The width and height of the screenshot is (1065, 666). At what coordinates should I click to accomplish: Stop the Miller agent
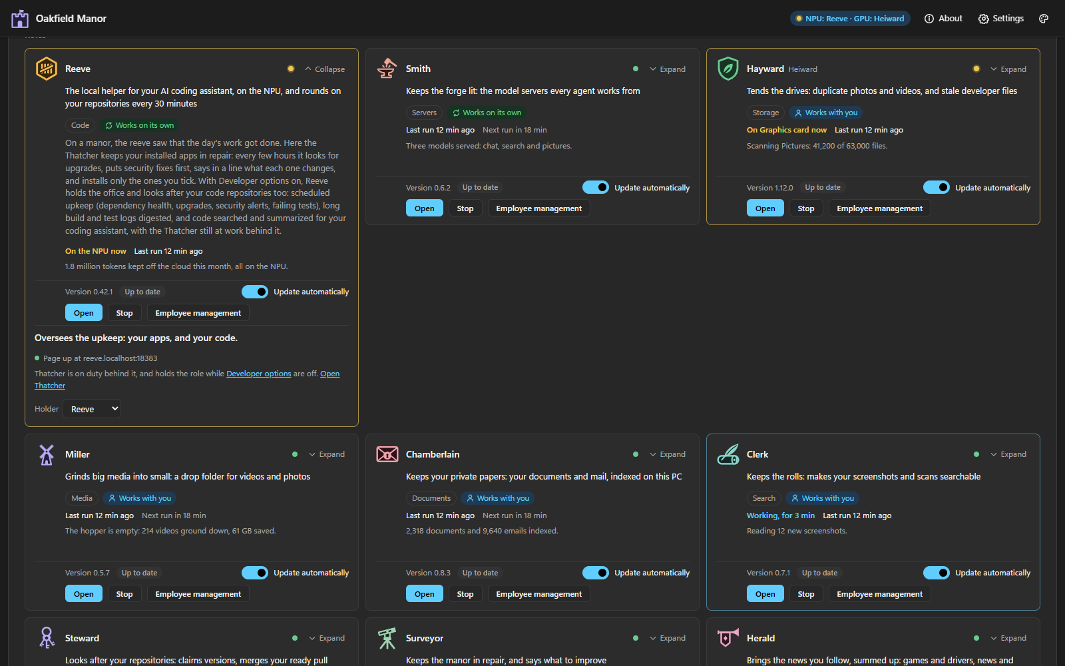point(124,594)
